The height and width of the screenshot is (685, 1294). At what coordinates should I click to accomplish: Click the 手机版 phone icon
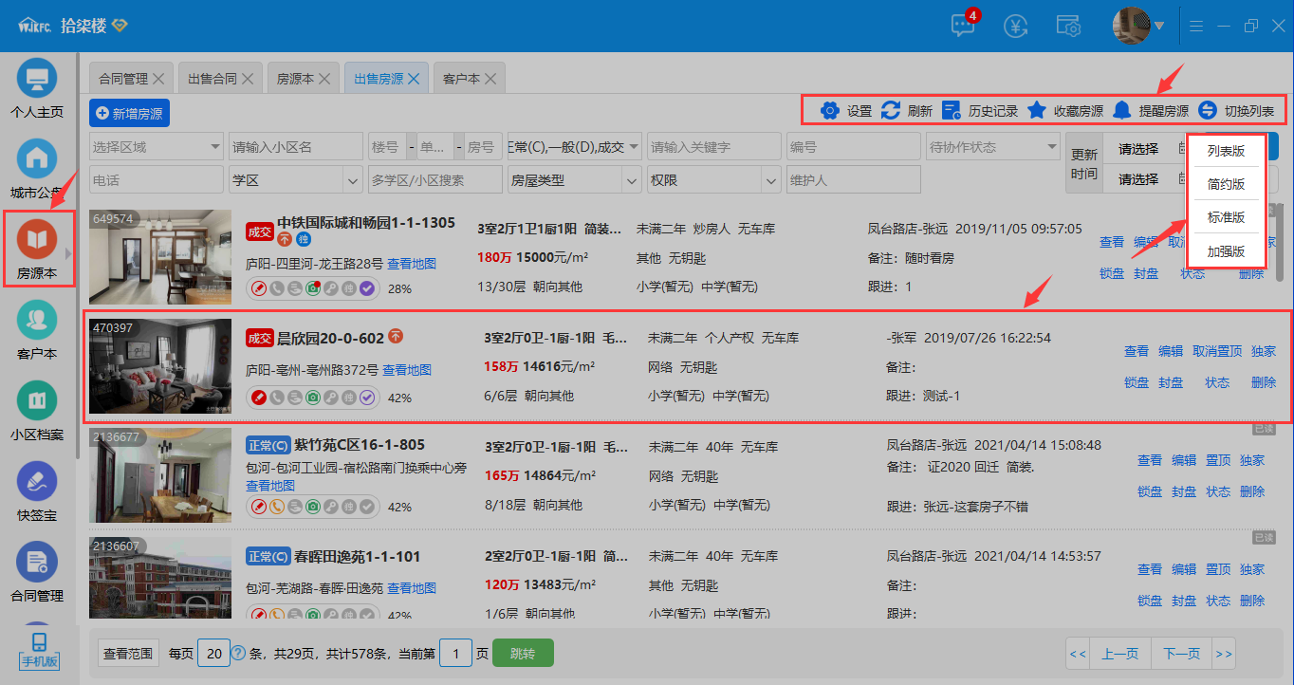[40, 650]
